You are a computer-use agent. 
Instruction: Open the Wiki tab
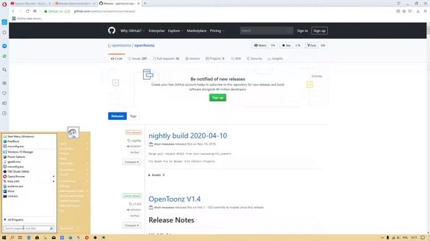click(236, 58)
